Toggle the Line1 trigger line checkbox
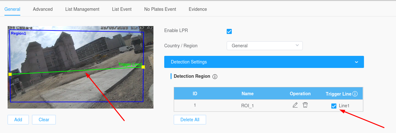The image size is (396, 133). [334, 106]
